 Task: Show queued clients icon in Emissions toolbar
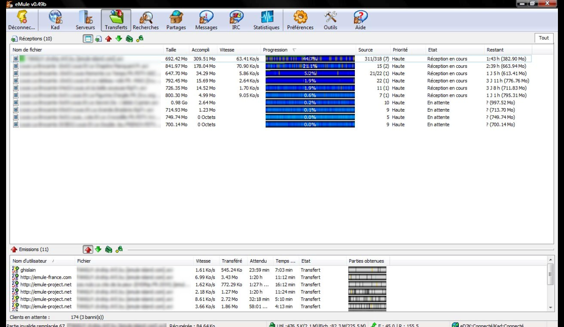point(109,249)
